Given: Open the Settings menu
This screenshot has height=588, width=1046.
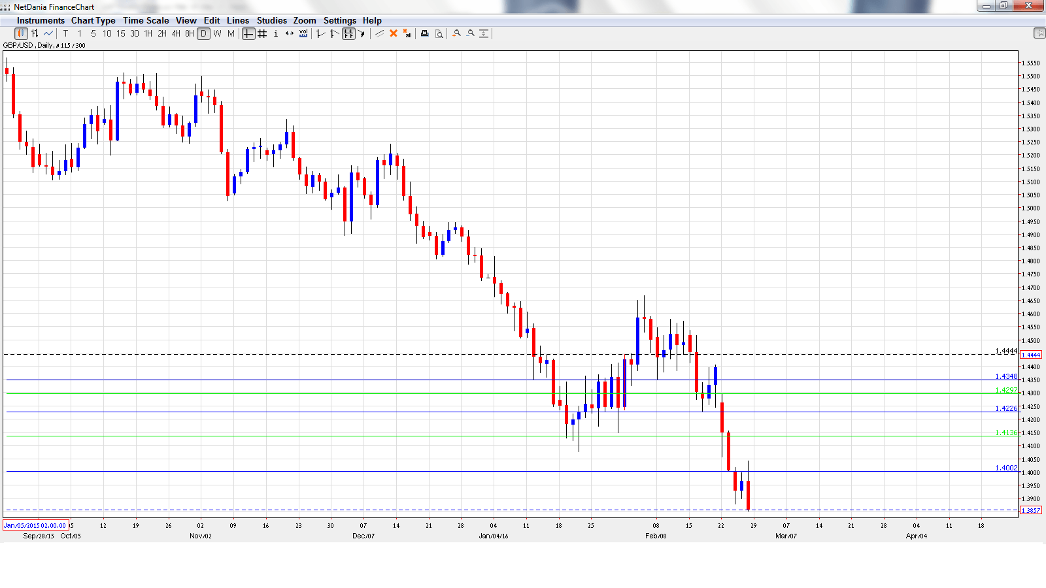Looking at the screenshot, I should point(339,20).
